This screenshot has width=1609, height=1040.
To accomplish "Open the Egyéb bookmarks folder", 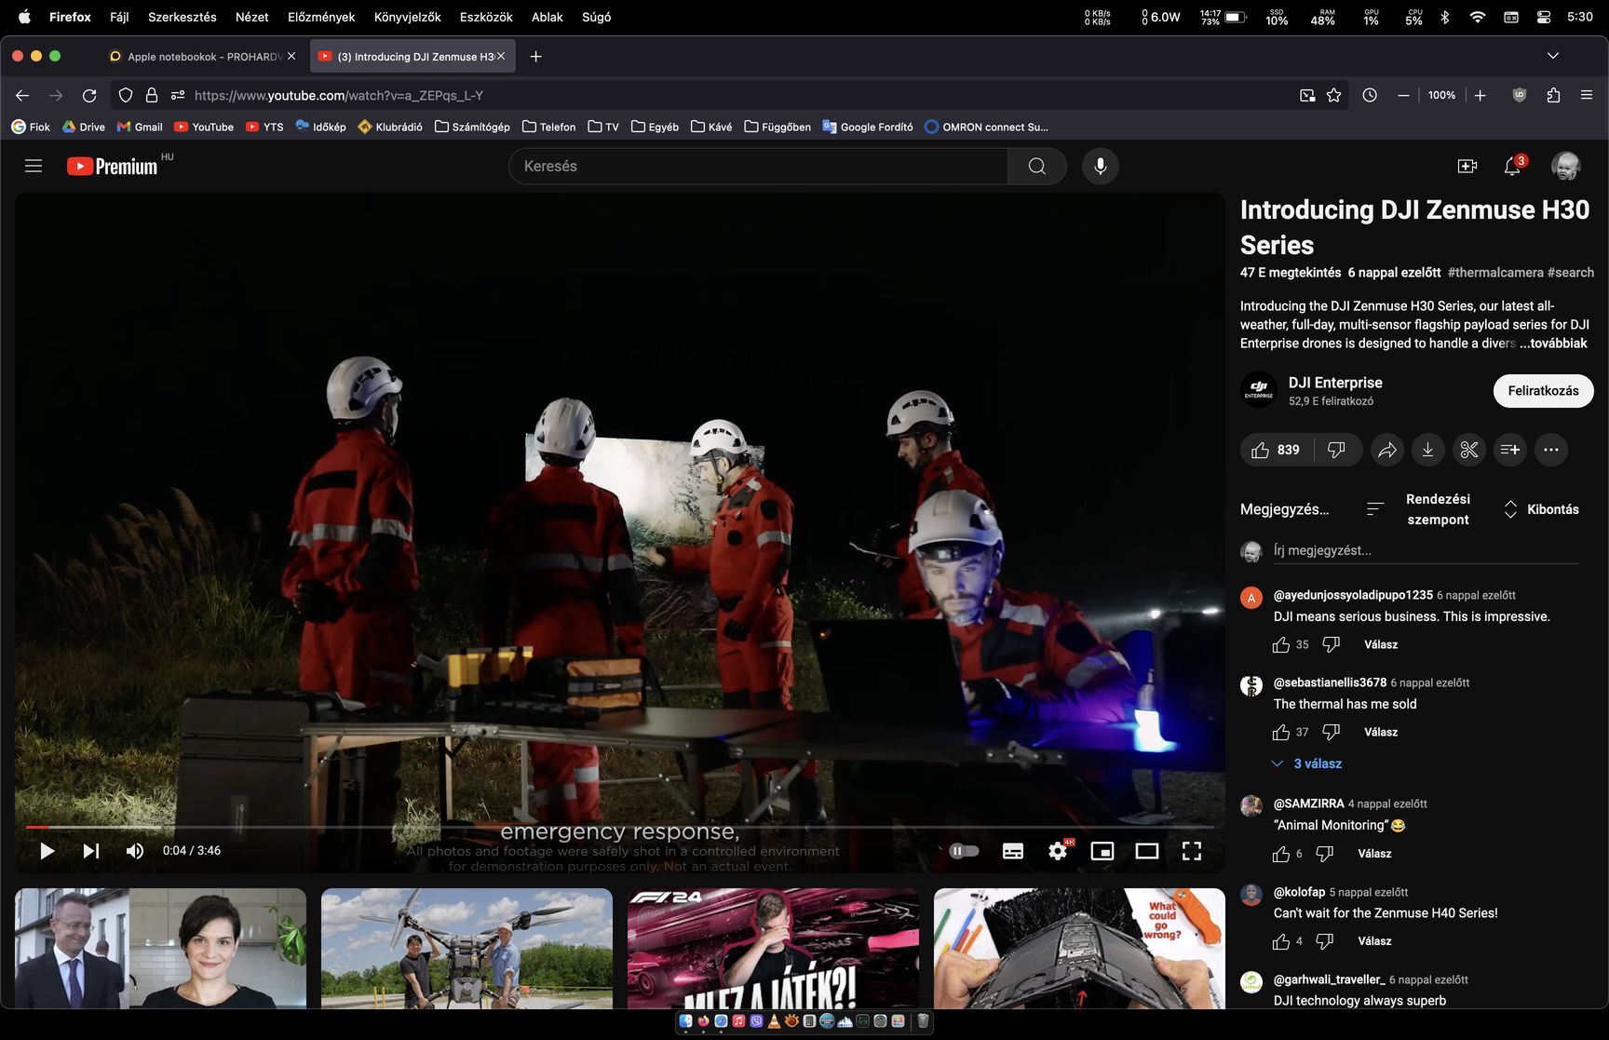I will 655,127.
